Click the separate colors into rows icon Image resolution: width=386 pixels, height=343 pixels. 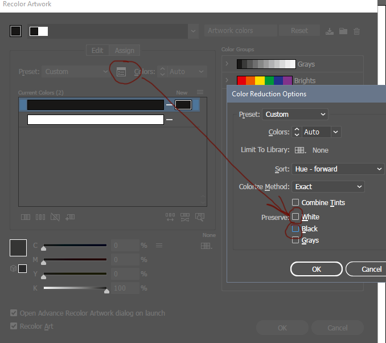pyautogui.click(x=40, y=217)
